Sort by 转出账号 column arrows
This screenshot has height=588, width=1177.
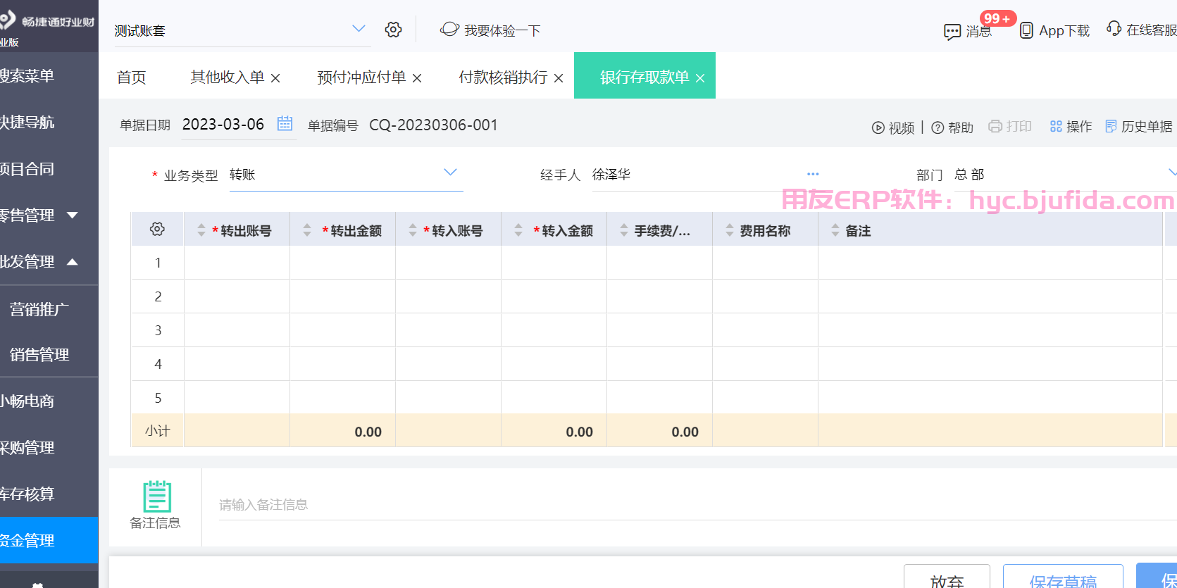click(x=201, y=230)
